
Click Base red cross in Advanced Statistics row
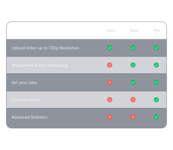[x=133, y=117]
